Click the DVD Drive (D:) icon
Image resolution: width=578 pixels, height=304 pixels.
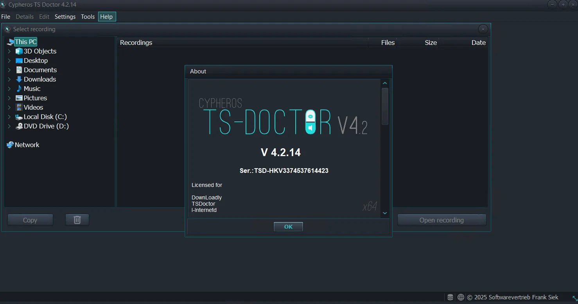click(x=19, y=126)
